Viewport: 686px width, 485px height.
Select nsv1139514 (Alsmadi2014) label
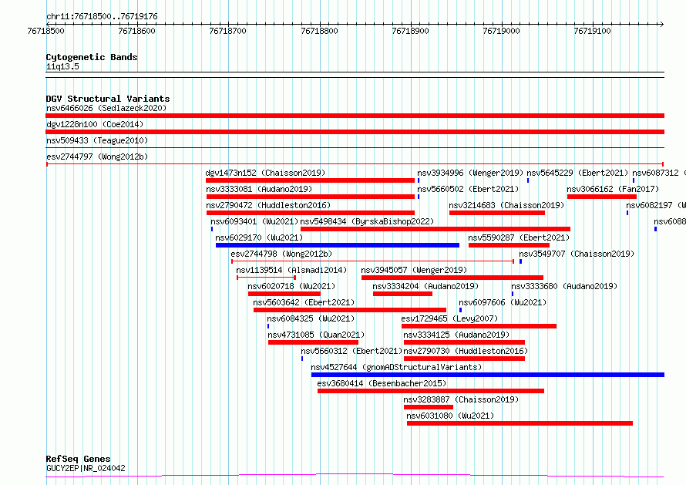(291, 270)
